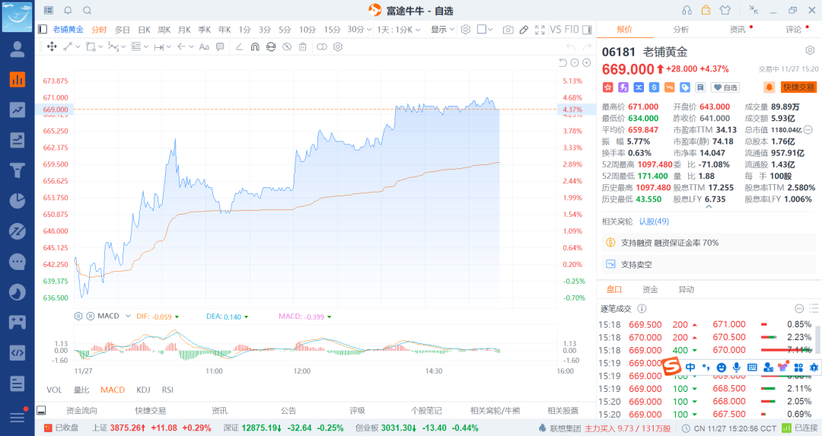Open stock panel settings gear
Screen dimensions: 822x436
tap(810, 50)
